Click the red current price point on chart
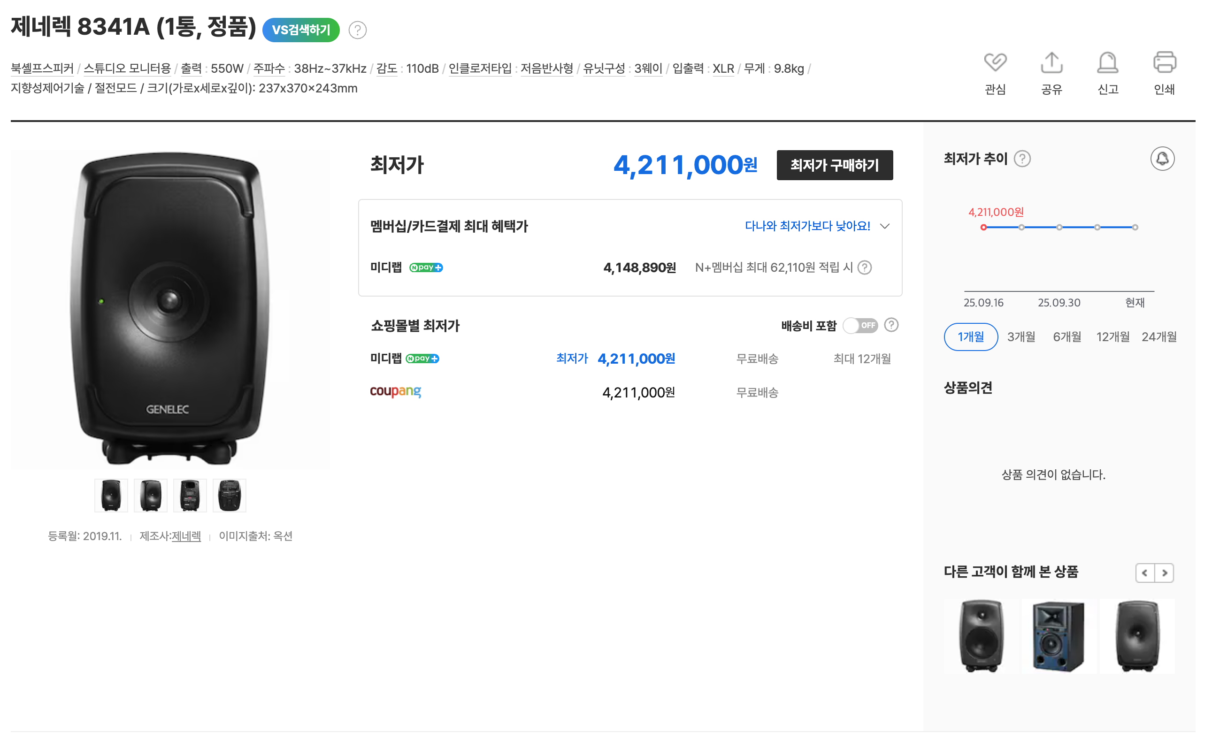Screen dimensions: 1212x733 click(x=983, y=227)
